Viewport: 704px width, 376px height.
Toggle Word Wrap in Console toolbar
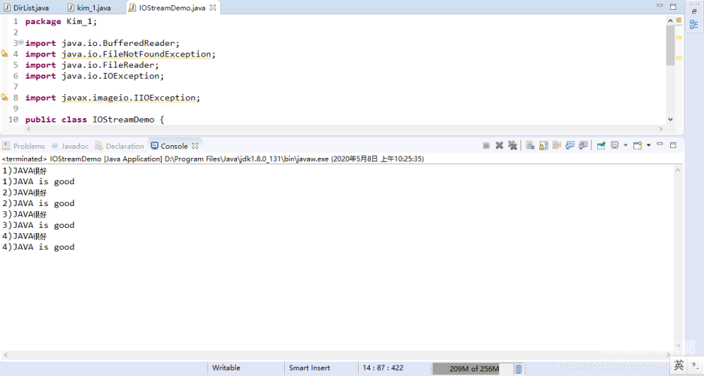point(557,145)
